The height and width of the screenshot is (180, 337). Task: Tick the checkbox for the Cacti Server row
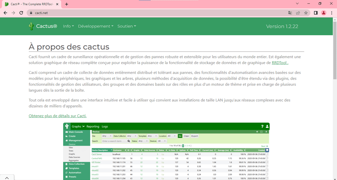267,154
